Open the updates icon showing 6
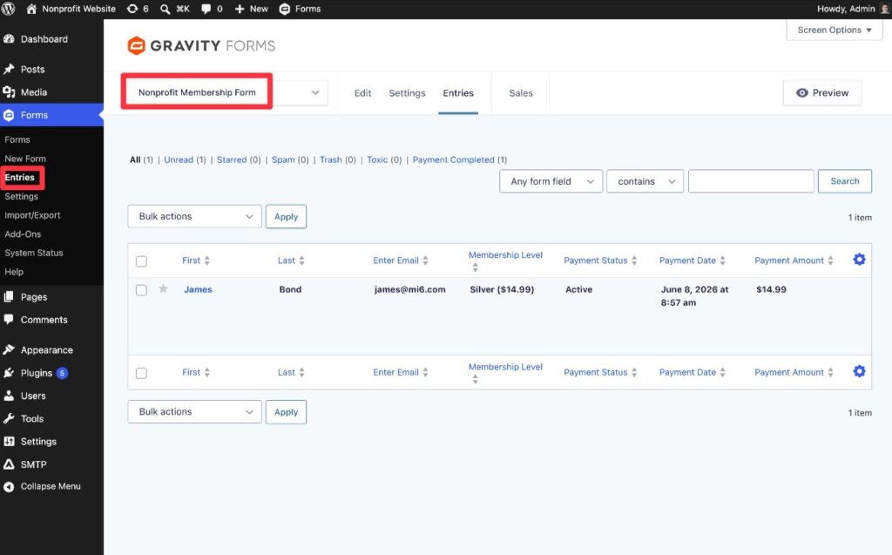892x555 pixels. click(138, 9)
